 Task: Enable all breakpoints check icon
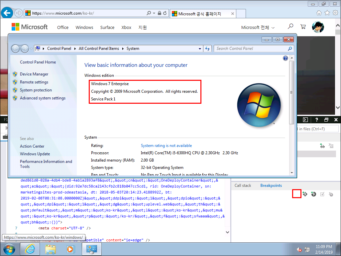pyautogui.click(x=322, y=194)
